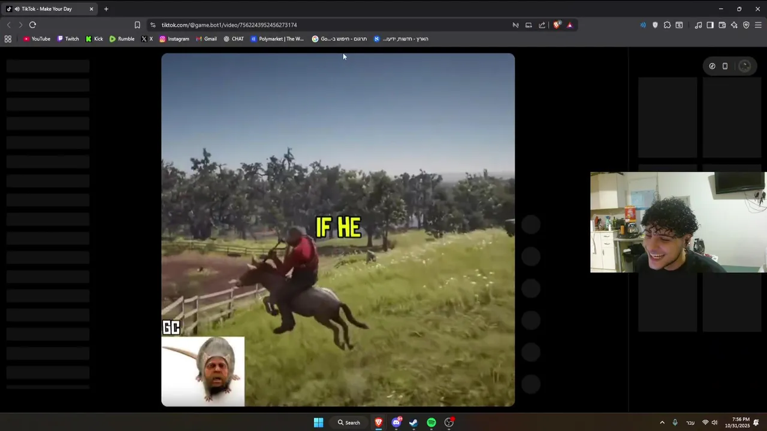Click the tab search window icon
Viewport: 767px width, 431px height.
pos(679,25)
